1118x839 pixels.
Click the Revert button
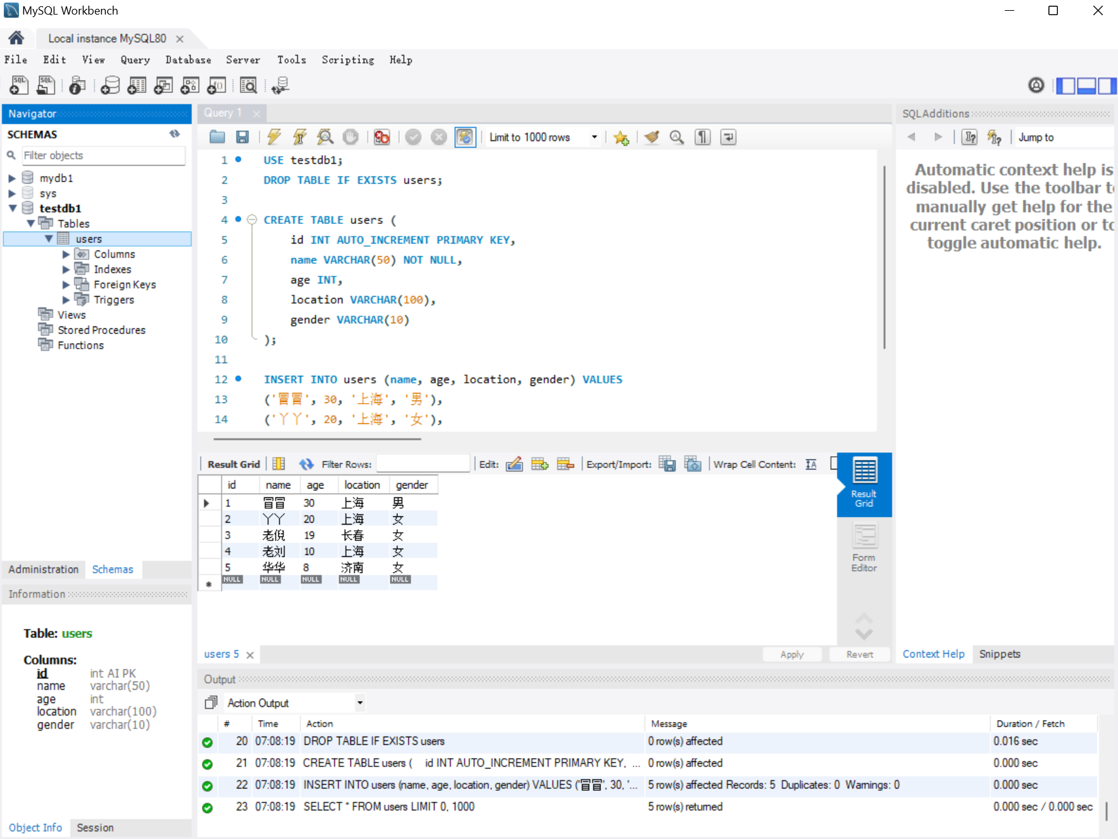860,654
